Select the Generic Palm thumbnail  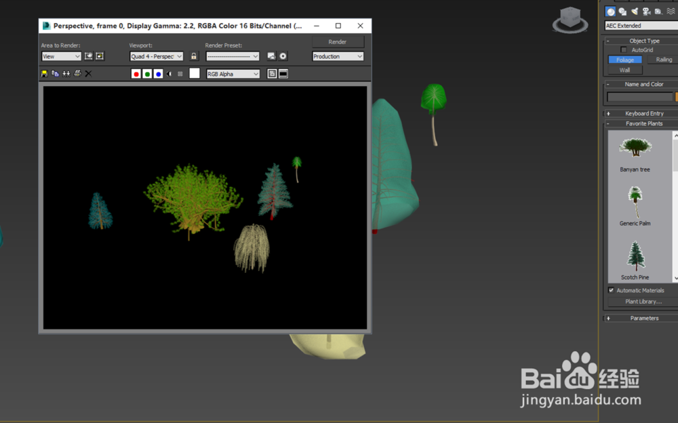coord(635,203)
